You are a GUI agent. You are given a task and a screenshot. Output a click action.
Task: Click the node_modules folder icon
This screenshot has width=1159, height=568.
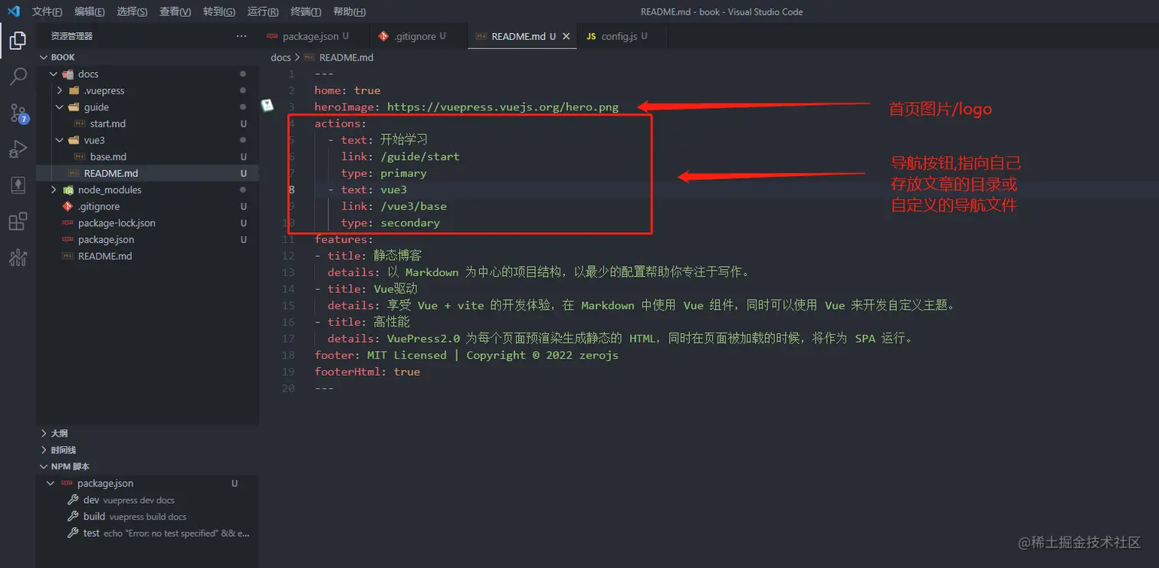(67, 190)
